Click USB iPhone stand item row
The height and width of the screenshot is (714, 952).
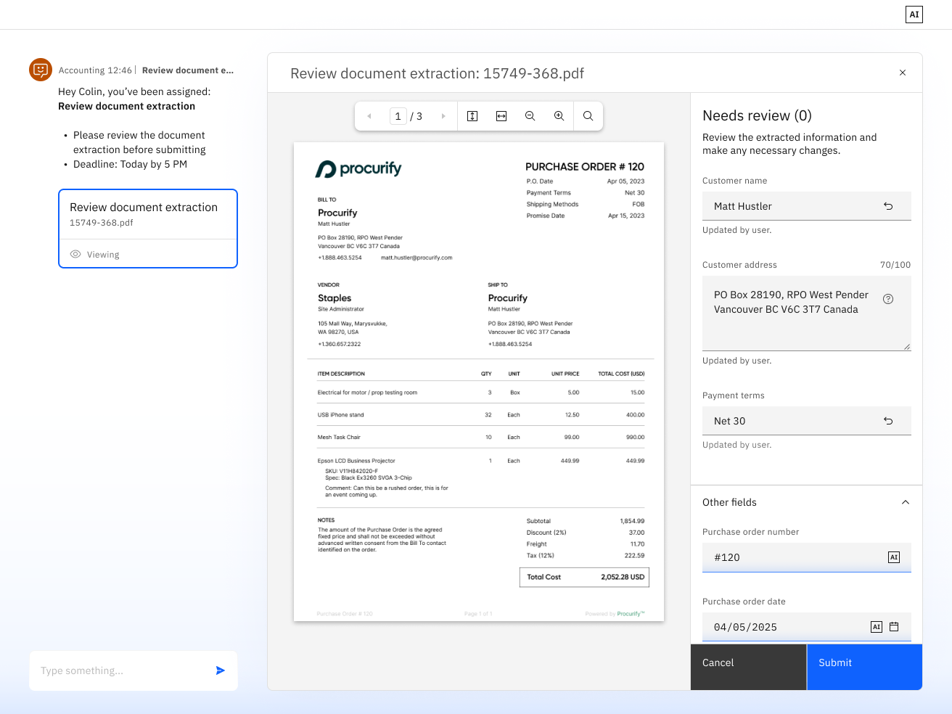point(481,415)
